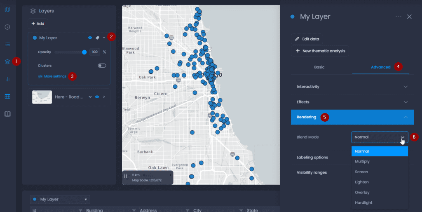This screenshot has height=212, width=422.
Task: Open the info icon in the sidebar
Action: tap(7, 27)
